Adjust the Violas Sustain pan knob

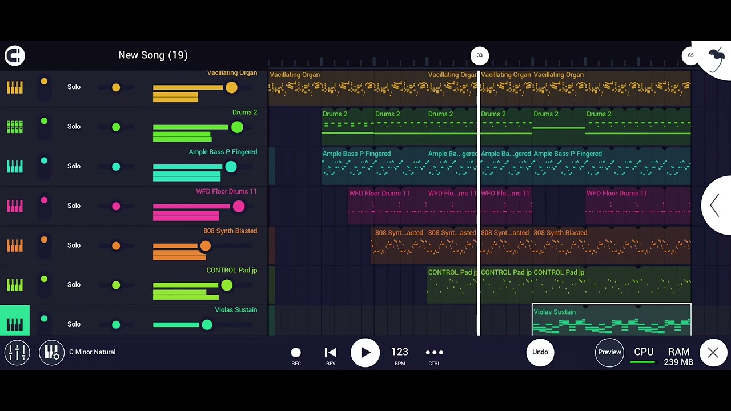[x=116, y=324]
